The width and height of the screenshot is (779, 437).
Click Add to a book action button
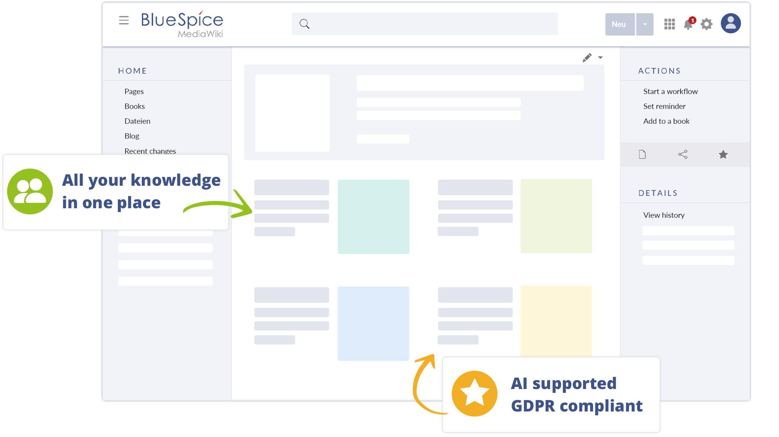(667, 121)
